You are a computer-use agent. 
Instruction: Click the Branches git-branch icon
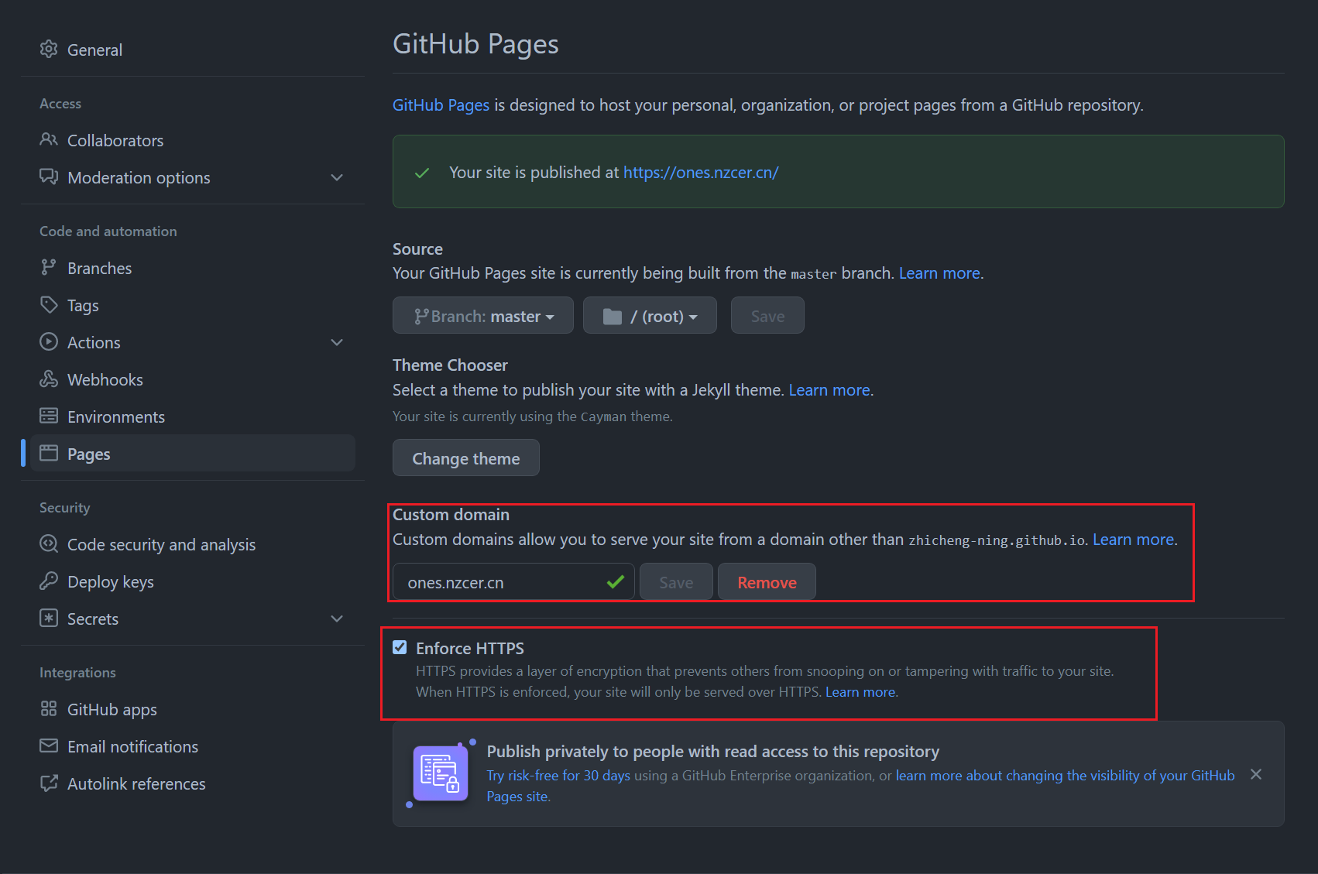tap(49, 268)
